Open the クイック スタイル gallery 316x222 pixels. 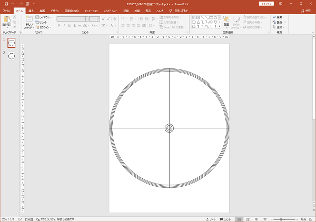pyautogui.click(x=236, y=22)
